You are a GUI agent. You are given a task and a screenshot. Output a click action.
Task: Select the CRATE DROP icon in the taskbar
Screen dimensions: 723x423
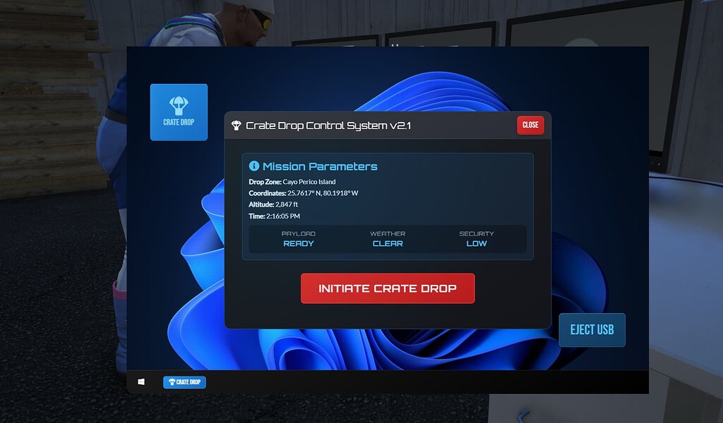(184, 381)
